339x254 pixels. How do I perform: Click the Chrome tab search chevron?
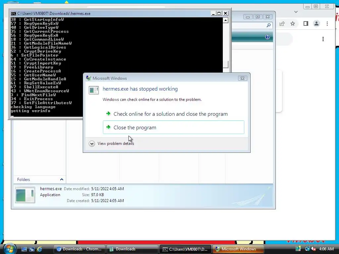pyautogui.click(x=296, y=12)
